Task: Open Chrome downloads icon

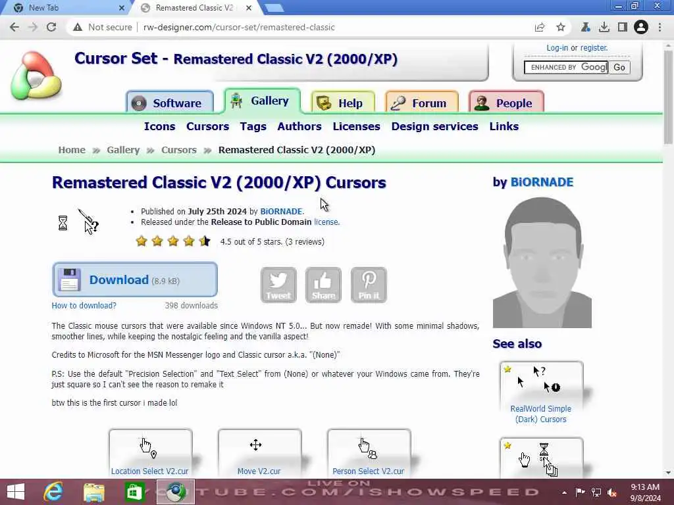Action: [604, 27]
